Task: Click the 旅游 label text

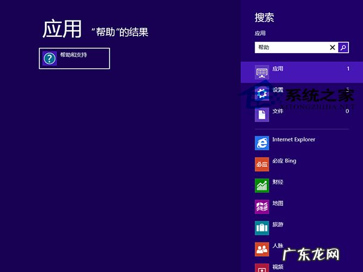Action: [278, 225]
